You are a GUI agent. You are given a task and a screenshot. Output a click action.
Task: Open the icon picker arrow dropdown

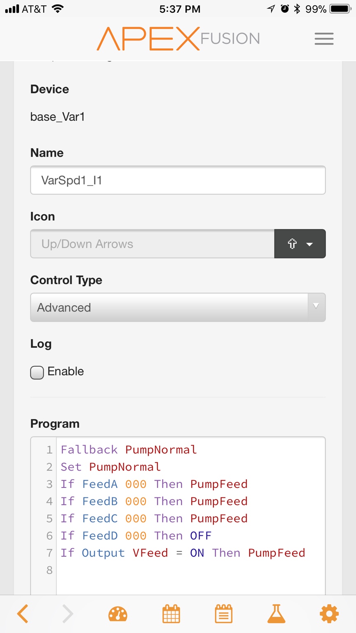(300, 244)
